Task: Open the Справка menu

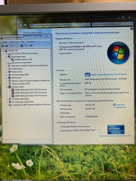Action: pos(31,41)
